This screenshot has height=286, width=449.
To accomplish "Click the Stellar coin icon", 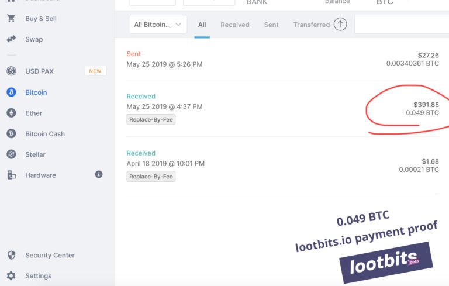I will tap(11, 154).
